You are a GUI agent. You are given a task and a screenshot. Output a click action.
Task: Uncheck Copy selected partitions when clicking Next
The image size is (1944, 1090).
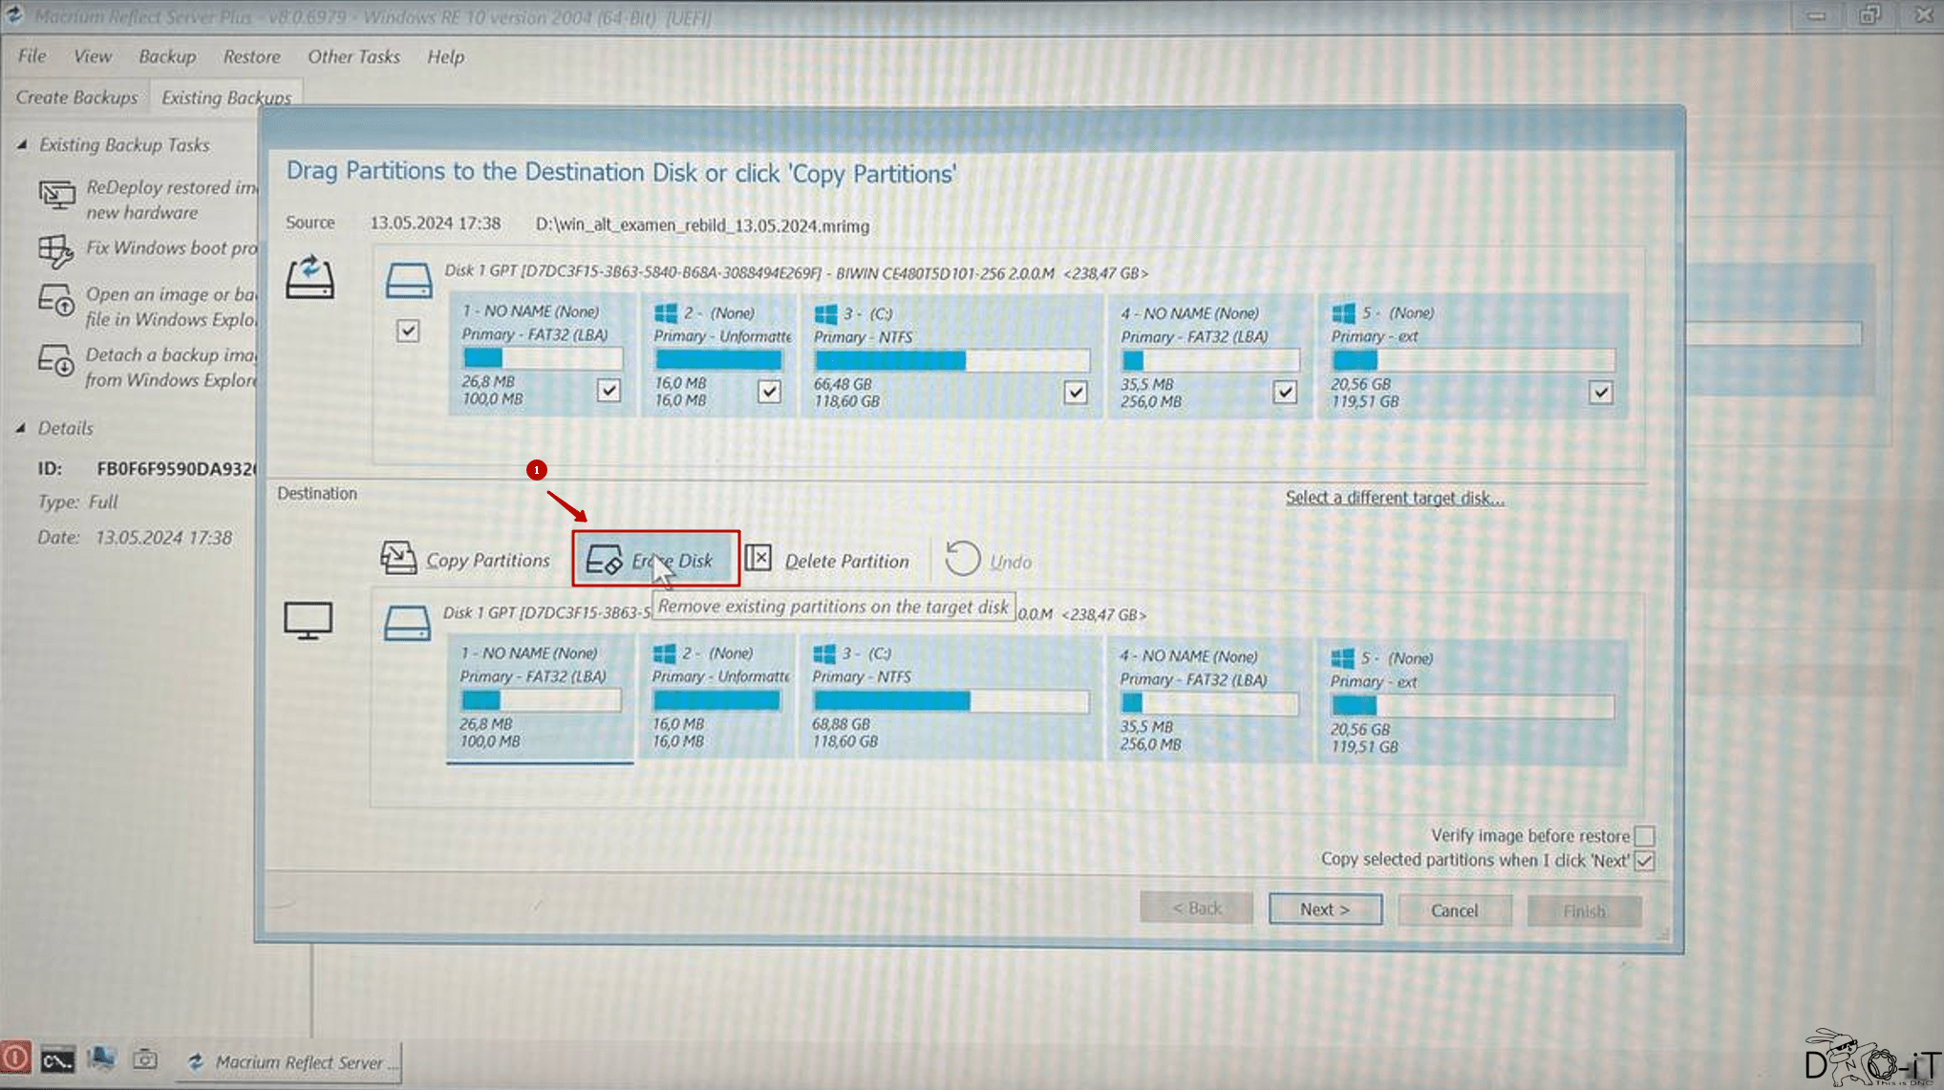[x=1643, y=861]
